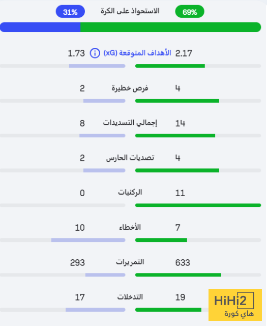This screenshot has width=267, height=326.
Task: Click the green section of possession bar
Action: pos(171,27)
